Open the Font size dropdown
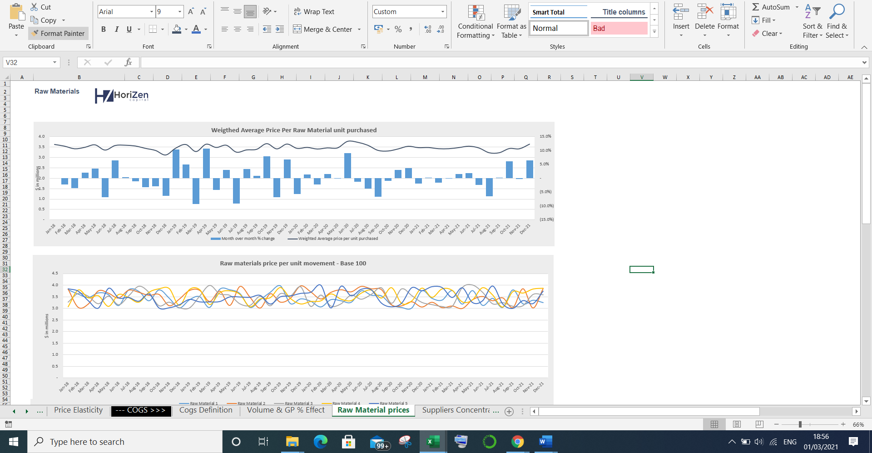 (x=180, y=11)
